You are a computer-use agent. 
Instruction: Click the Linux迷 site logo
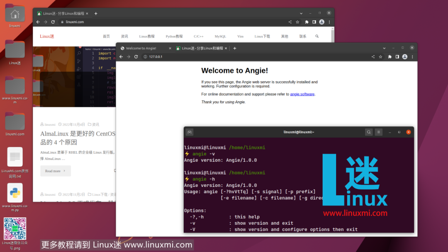tap(47, 36)
